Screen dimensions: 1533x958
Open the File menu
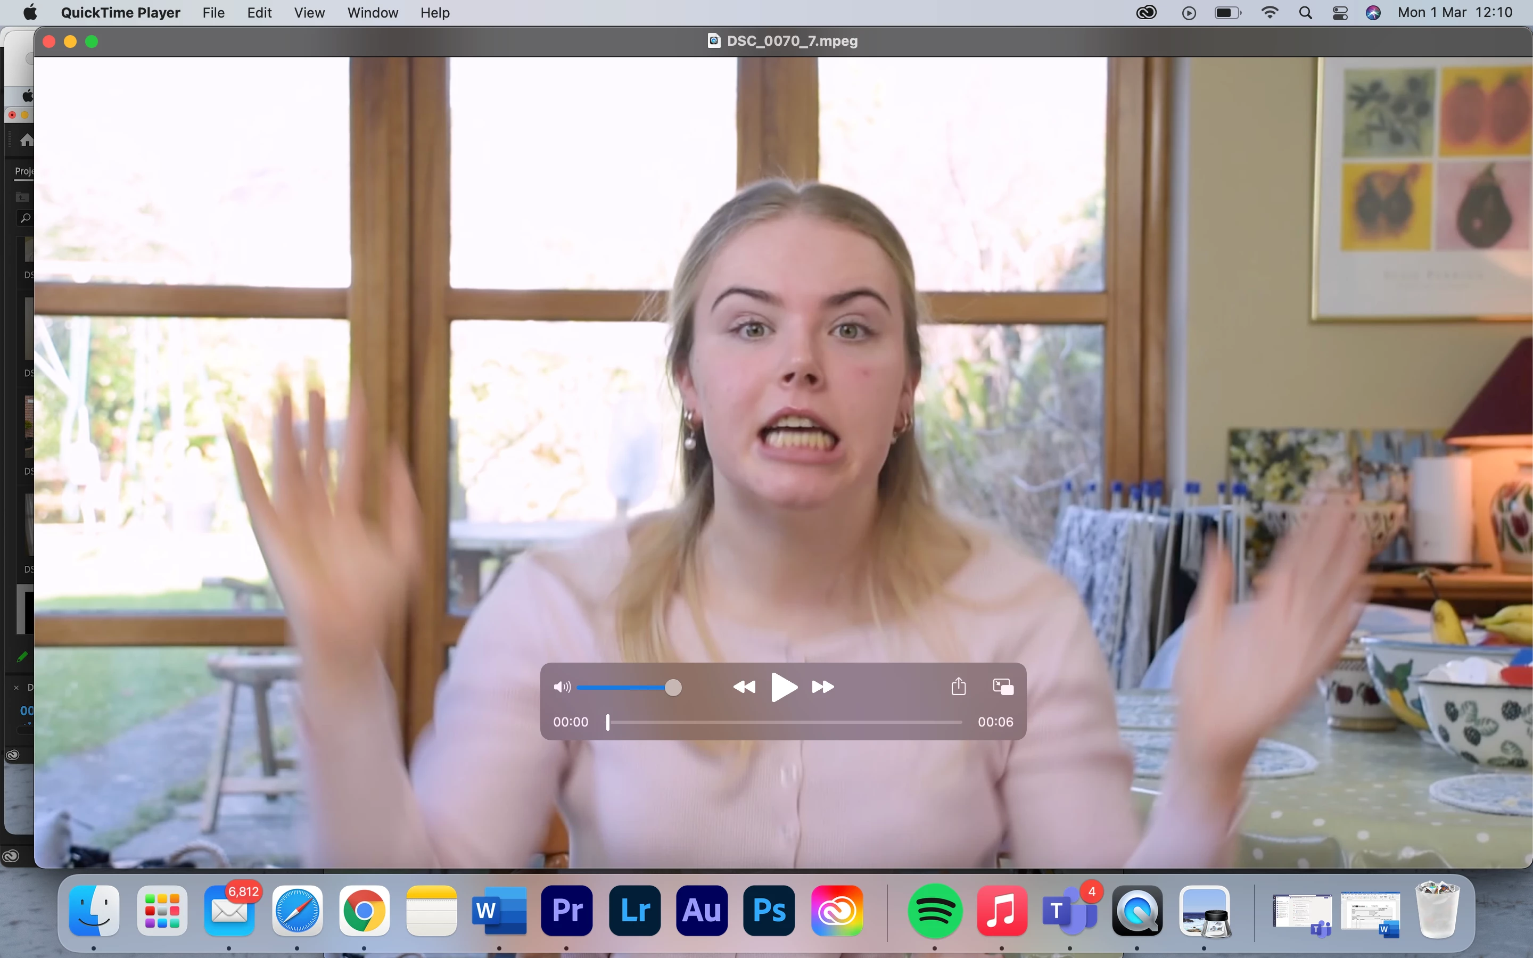(213, 13)
